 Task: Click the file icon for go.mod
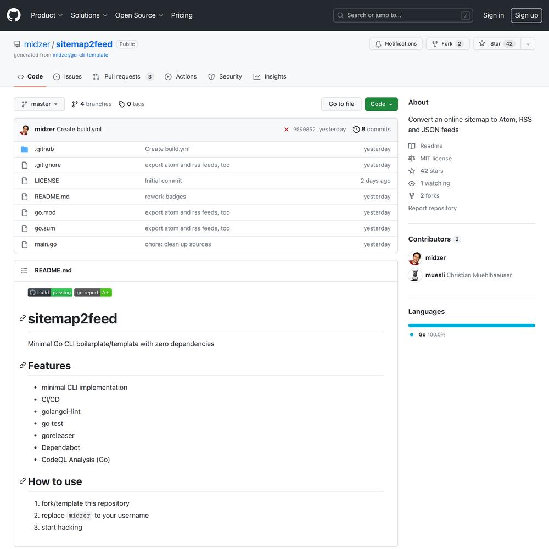point(25,212)
